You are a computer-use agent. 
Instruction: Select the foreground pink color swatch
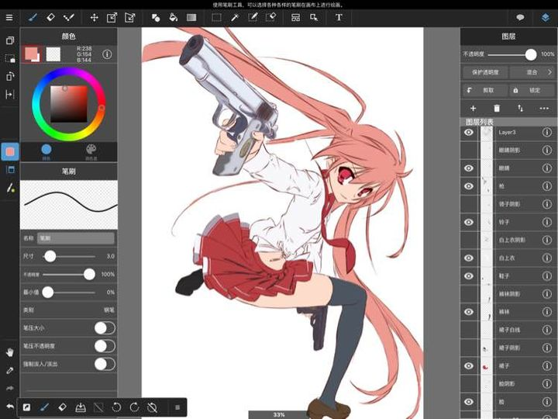(31, 54)
